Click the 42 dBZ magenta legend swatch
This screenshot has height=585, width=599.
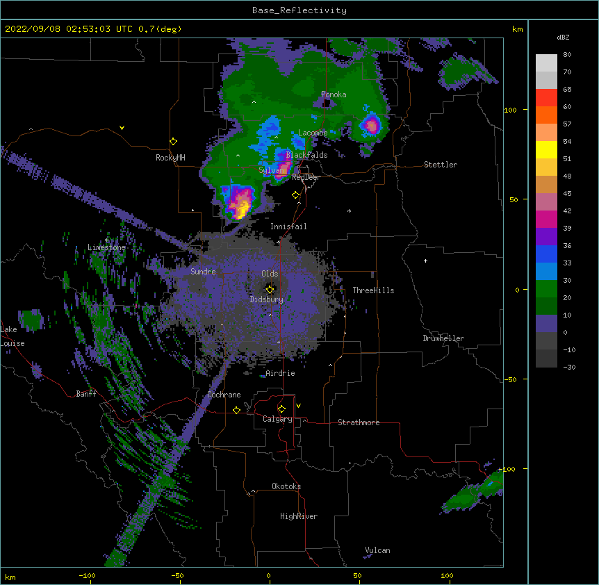pos(546,219)
